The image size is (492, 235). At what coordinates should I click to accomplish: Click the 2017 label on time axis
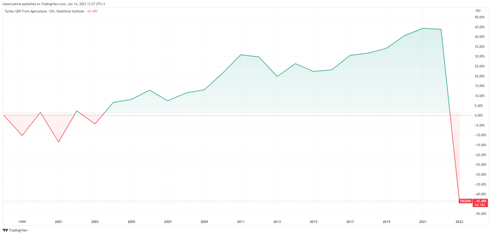tap(350, 222)
